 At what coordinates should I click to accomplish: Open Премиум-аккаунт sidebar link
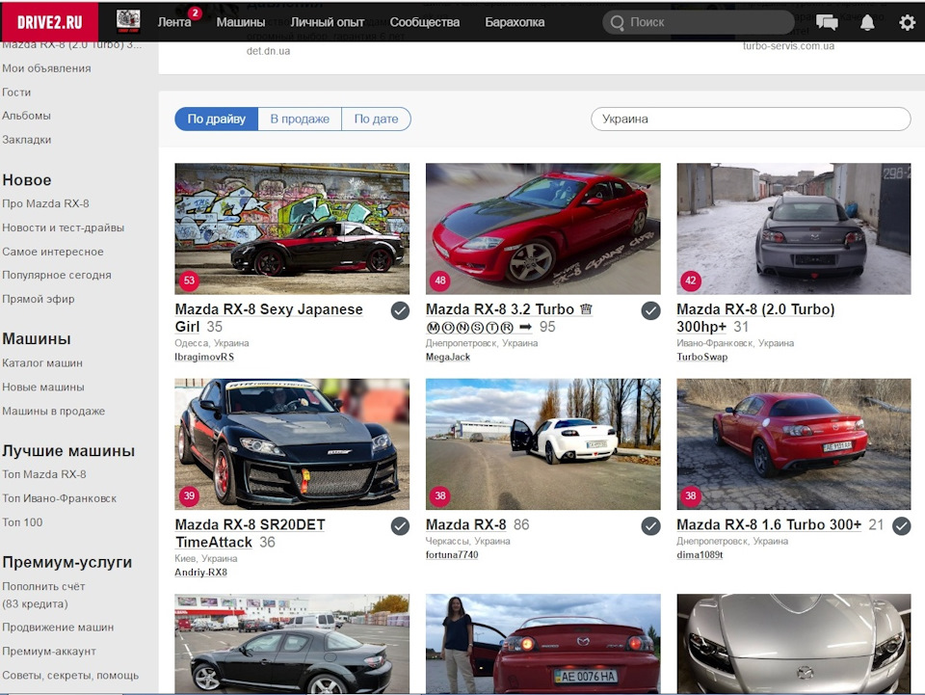pos(49,652)
